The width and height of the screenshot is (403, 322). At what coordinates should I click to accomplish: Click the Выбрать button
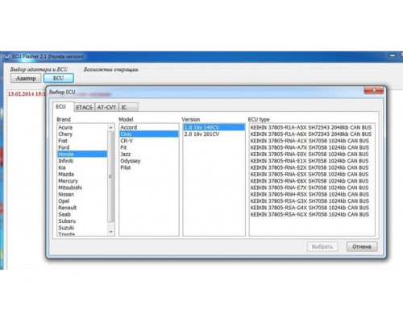tap(322, 246)
